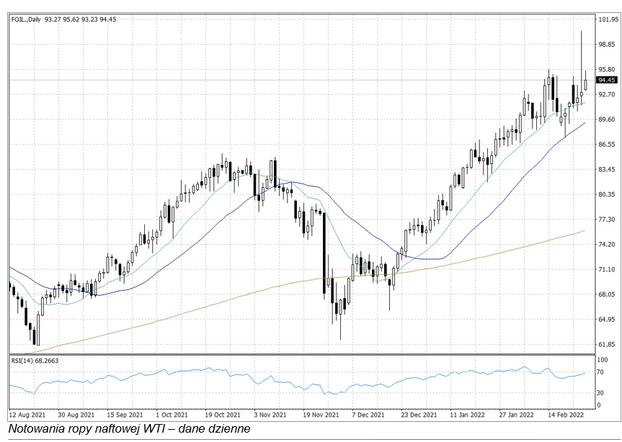Click the 71.10 price scale value
Screen dimensions: 622x442
[607, 269]
